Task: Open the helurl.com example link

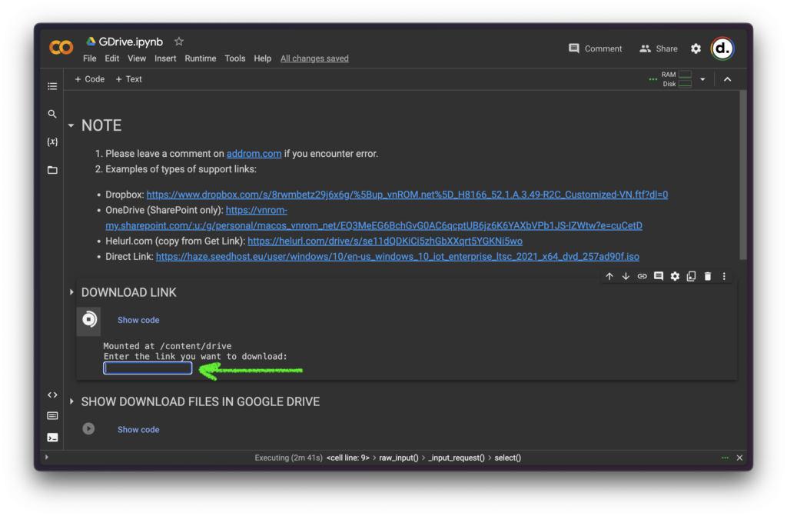Action: pyautogui.click(x=385, y=241)
